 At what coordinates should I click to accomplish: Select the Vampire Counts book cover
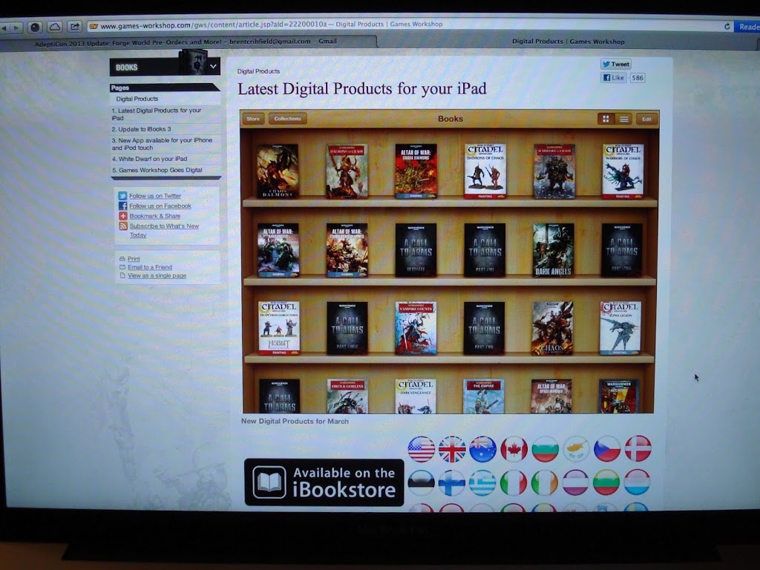pos(416,328)
